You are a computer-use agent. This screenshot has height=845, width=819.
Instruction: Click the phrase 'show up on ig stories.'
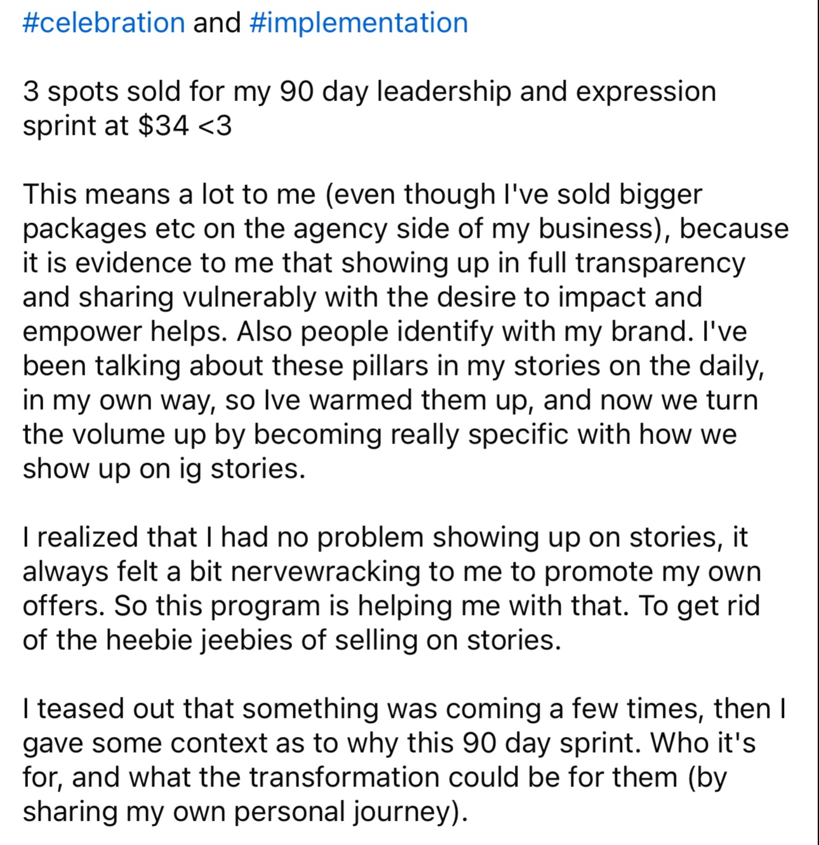click(x=164, y=469)
